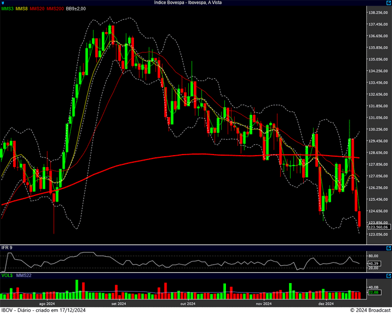This screenshot has width=392, height=313.
Task: Click the 'dez 2024' date axis label
Action: pyautogui.click(x=326, y=304)
